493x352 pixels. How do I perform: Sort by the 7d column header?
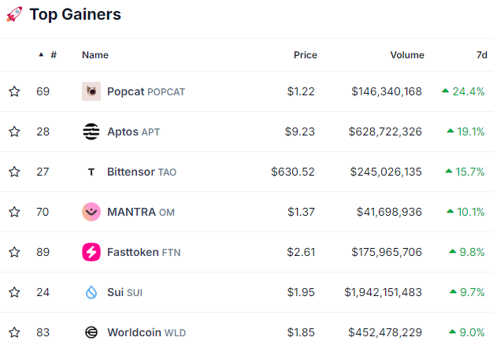(x=482, y=55)
